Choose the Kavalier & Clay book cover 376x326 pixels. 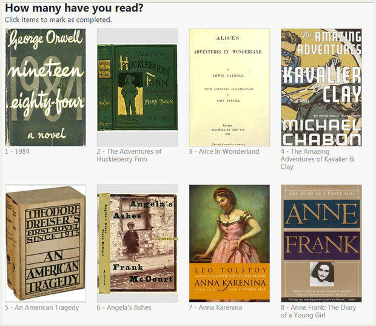tap(321, 87)
